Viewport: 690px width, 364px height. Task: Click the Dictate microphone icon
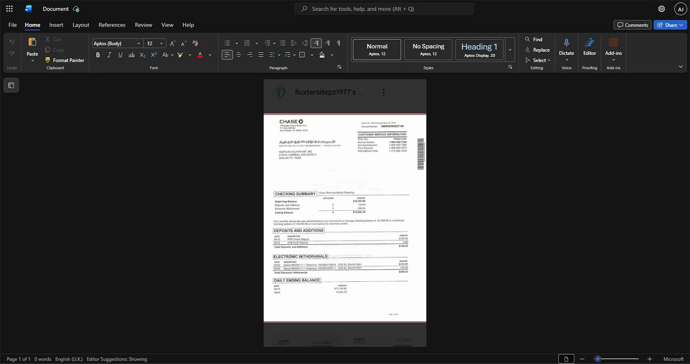pyautogui.click(x=566, y=43)
